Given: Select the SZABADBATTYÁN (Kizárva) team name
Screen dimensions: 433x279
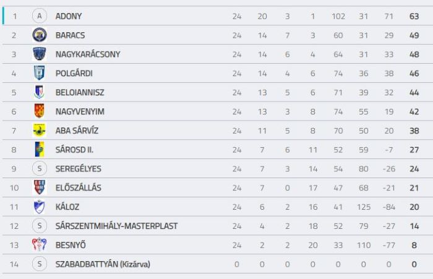Looking at the screenshot, I should click(x=103, y=264).
